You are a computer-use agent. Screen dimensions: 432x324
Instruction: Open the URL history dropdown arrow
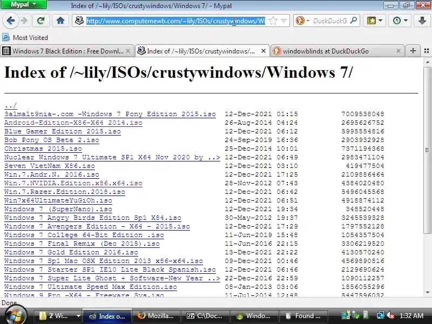[x=284, y=21]
